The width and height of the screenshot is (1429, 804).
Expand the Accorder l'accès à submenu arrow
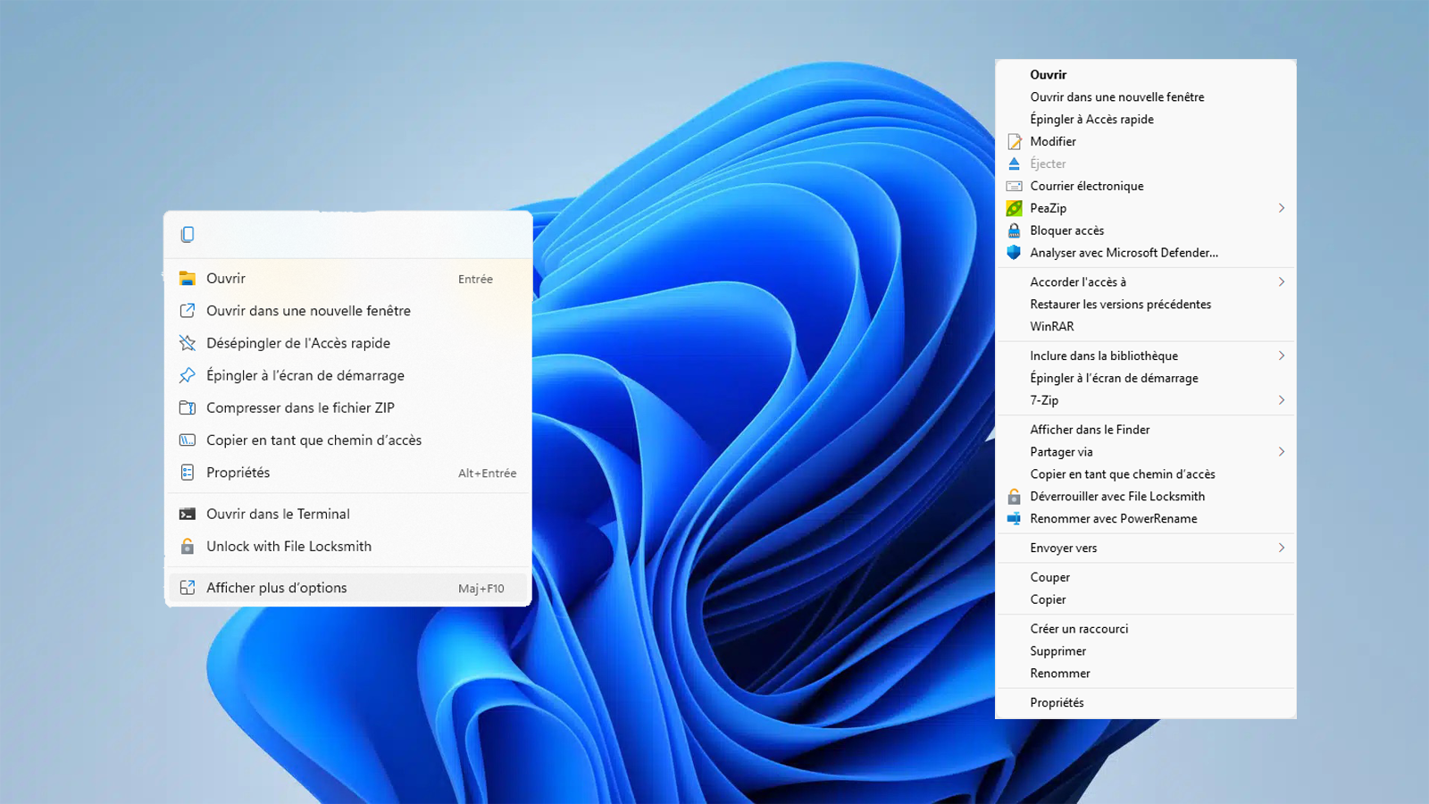pos(1282,282)
